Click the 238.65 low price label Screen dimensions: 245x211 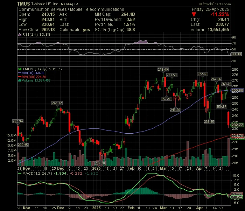[x=209, y=121]
